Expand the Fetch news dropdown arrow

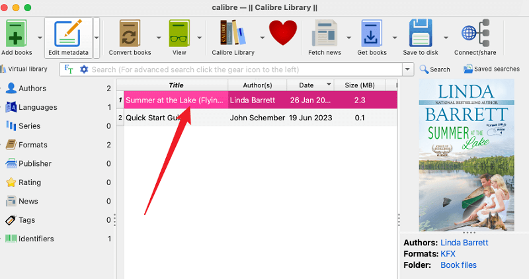349,38
